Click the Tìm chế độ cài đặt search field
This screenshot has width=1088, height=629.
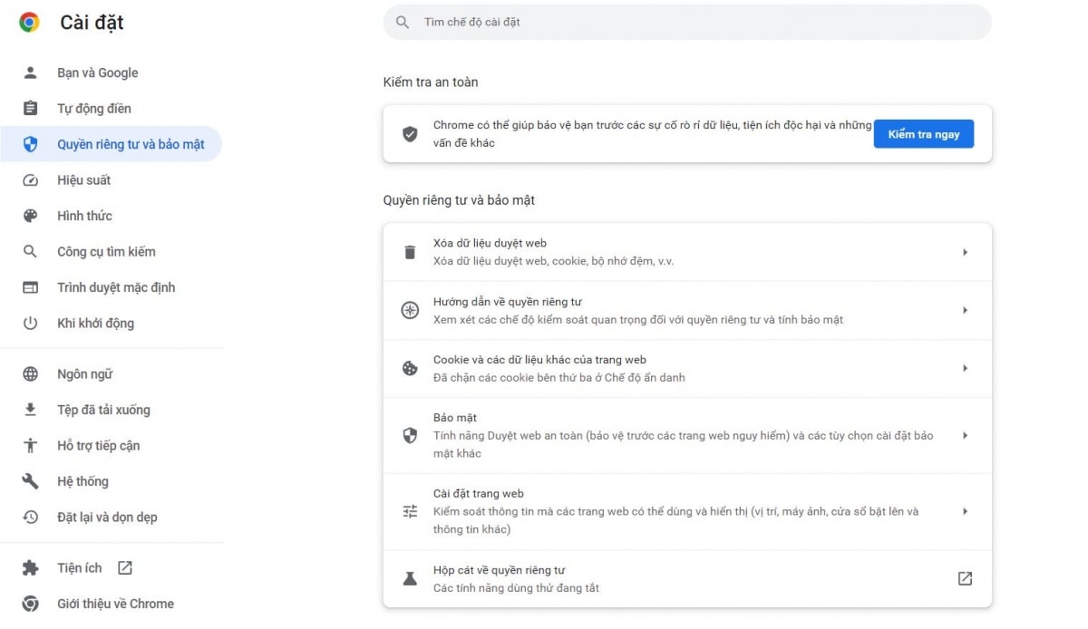(687, 22)
